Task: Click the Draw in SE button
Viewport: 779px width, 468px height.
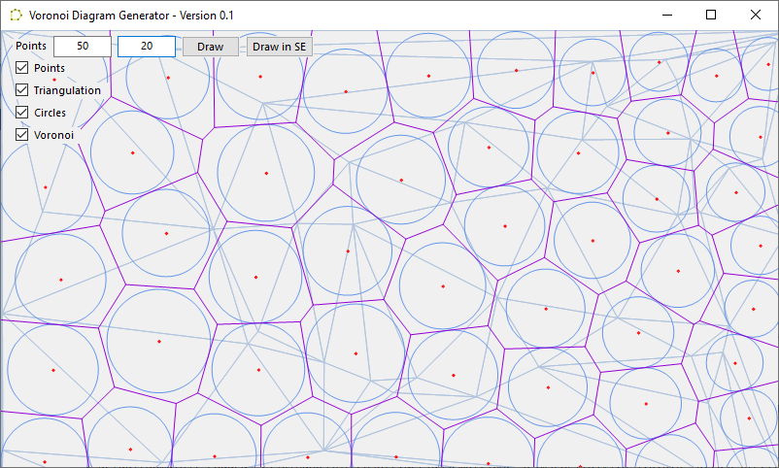Action: tap(280, 47)
